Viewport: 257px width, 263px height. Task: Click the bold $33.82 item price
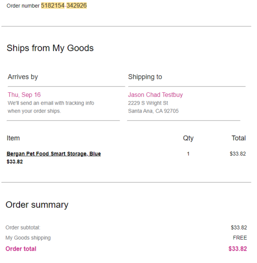[x=14, y=161]
